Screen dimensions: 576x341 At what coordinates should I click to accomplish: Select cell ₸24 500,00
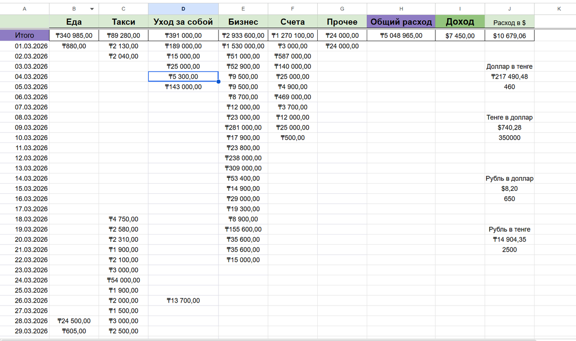[73, 321]
